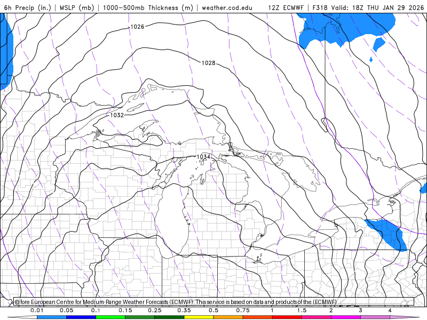Click the 0.25 legend value
This screenshot has height=320, width=427.
(155, 310)
